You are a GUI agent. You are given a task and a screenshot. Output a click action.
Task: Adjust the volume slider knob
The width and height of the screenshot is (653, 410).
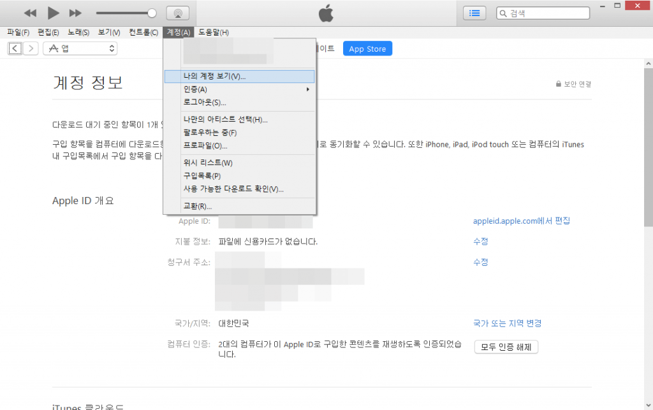point(152,13)
